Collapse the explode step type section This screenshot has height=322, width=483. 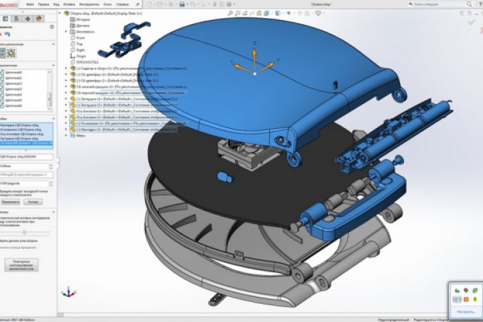click(x=53, y=44)
